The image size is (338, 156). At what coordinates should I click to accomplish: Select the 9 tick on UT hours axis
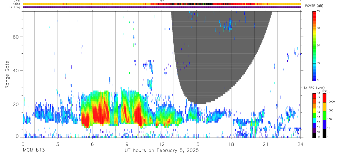click(127, 144)
